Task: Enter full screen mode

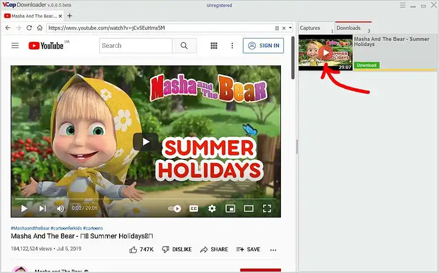Action: (x=267, y=208)
